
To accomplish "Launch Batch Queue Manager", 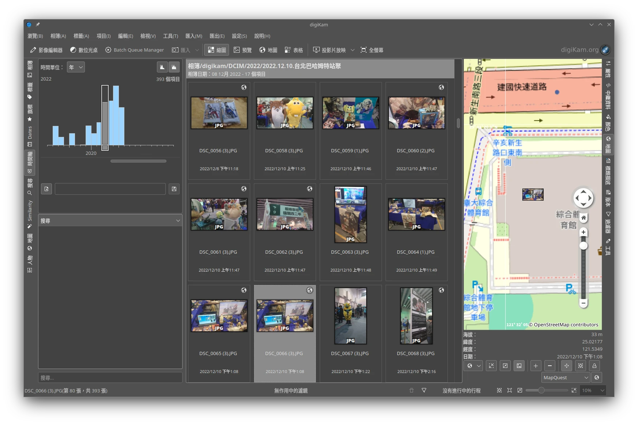I will (134, 50).
